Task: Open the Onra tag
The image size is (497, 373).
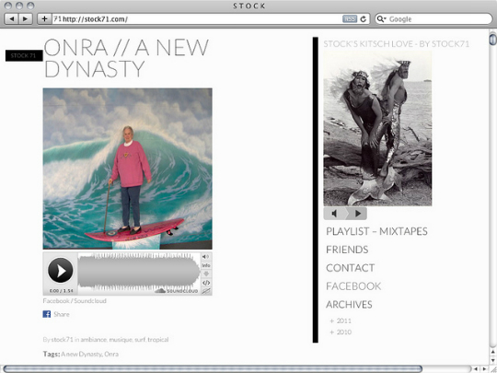Action: [111, 354]
